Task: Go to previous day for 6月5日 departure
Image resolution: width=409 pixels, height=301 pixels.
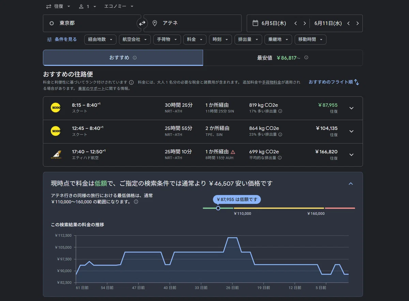Action: click(296, 23)
